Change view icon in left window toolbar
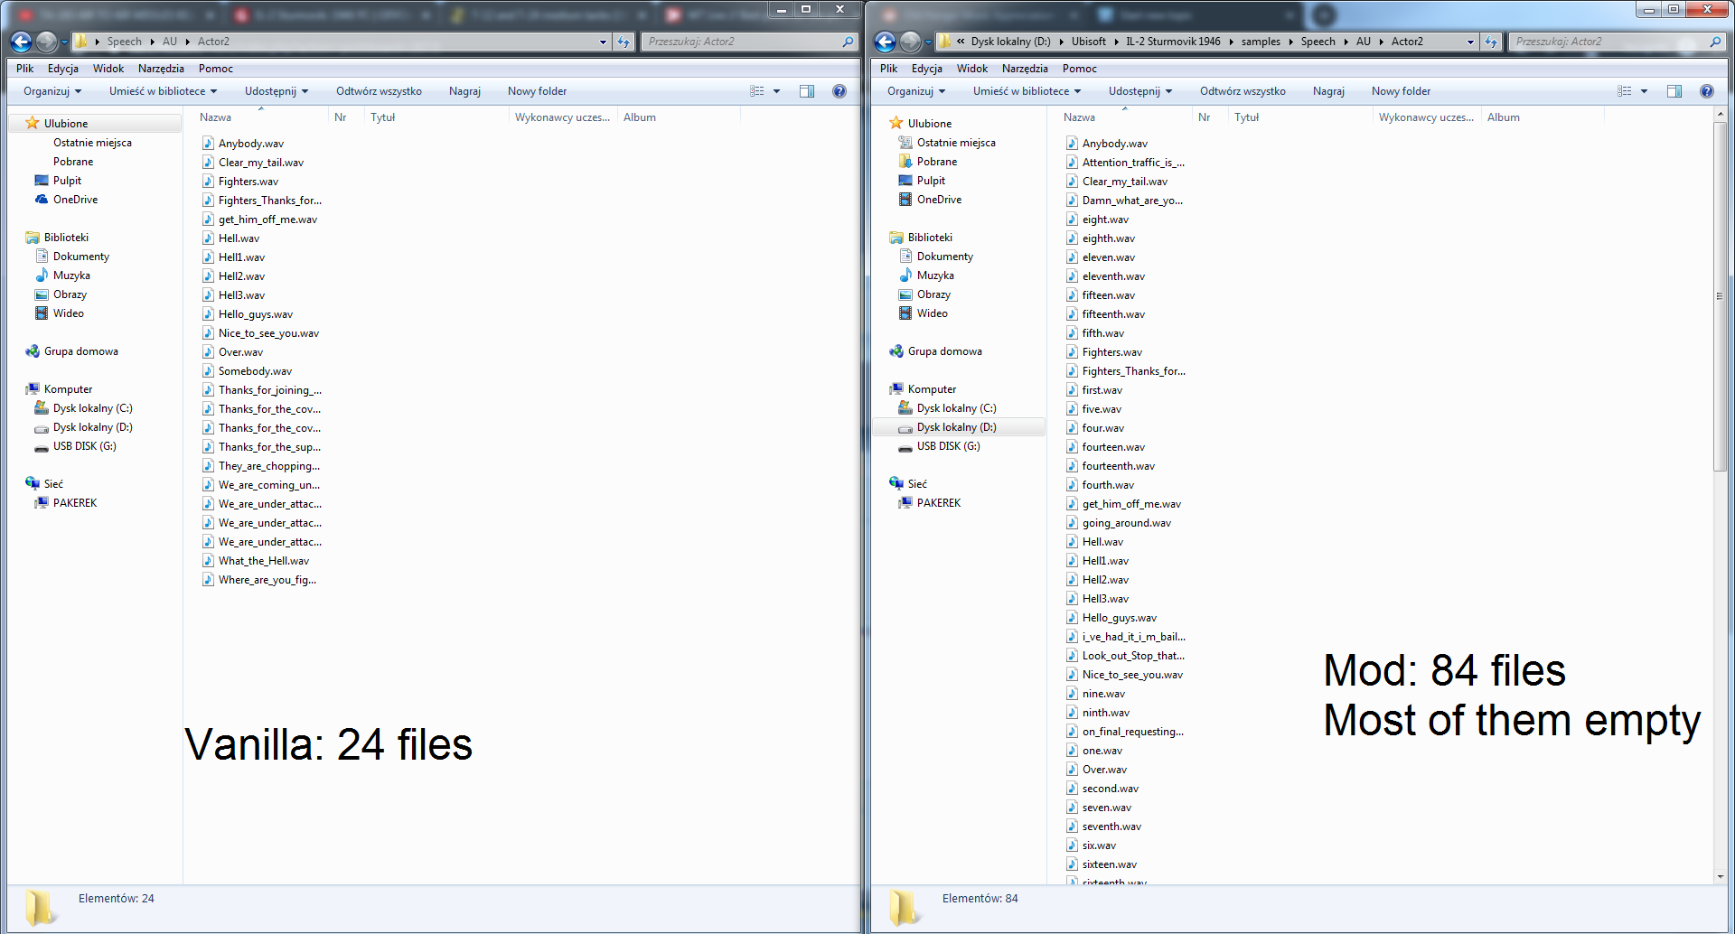This screenshot has height=934, width=1735. [x=757, y=91]
